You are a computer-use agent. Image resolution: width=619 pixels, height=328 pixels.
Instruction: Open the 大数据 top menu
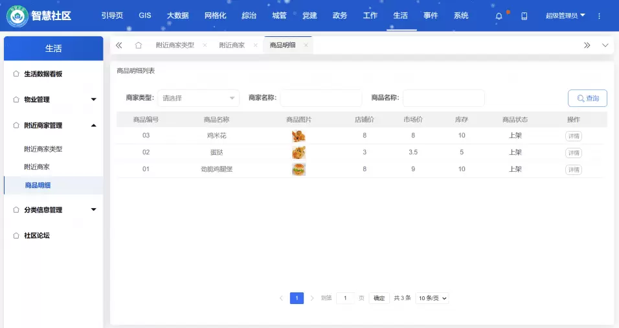pyautogui.click(x=177, y=16)
